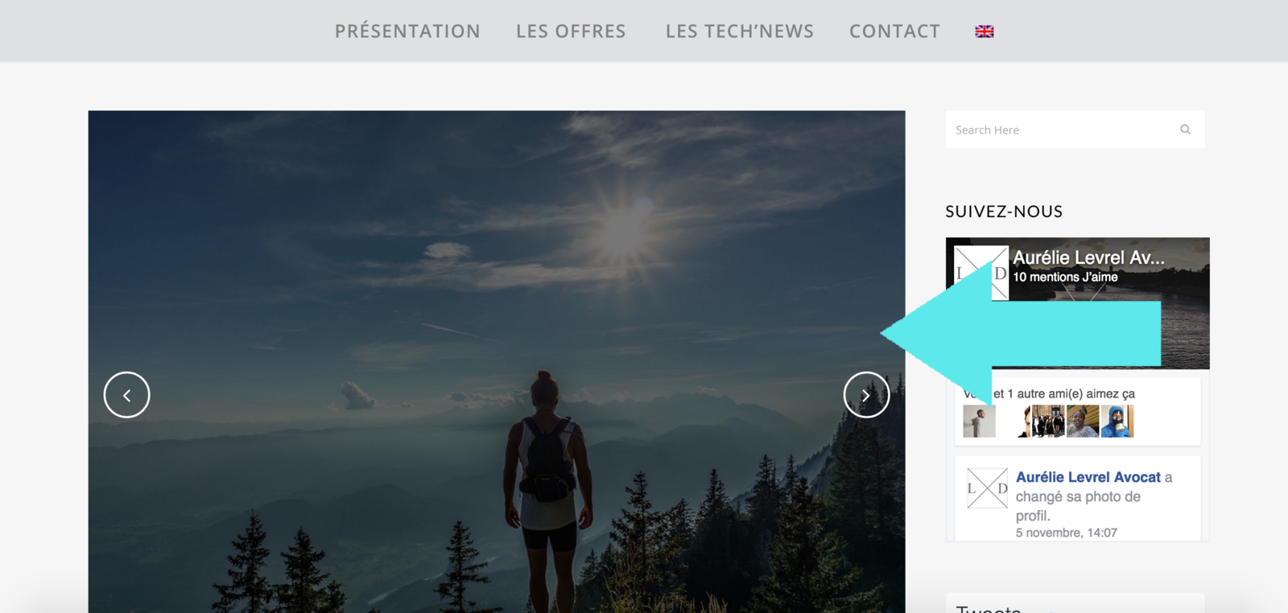Advance slideshow with right chevron arrow
This screenshot has width=1288, height=613.
866,395
